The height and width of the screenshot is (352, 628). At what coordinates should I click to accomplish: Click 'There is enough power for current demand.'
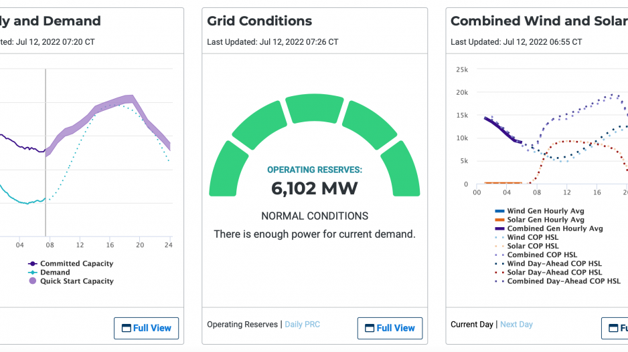pyautogui.click(x=315, y=234)
